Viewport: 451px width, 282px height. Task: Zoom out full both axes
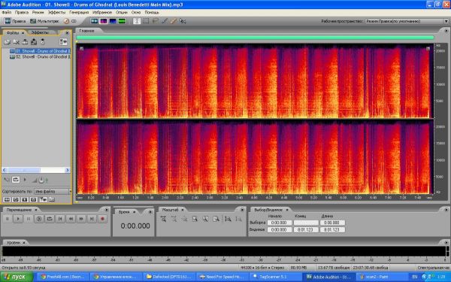click(184, 220)
